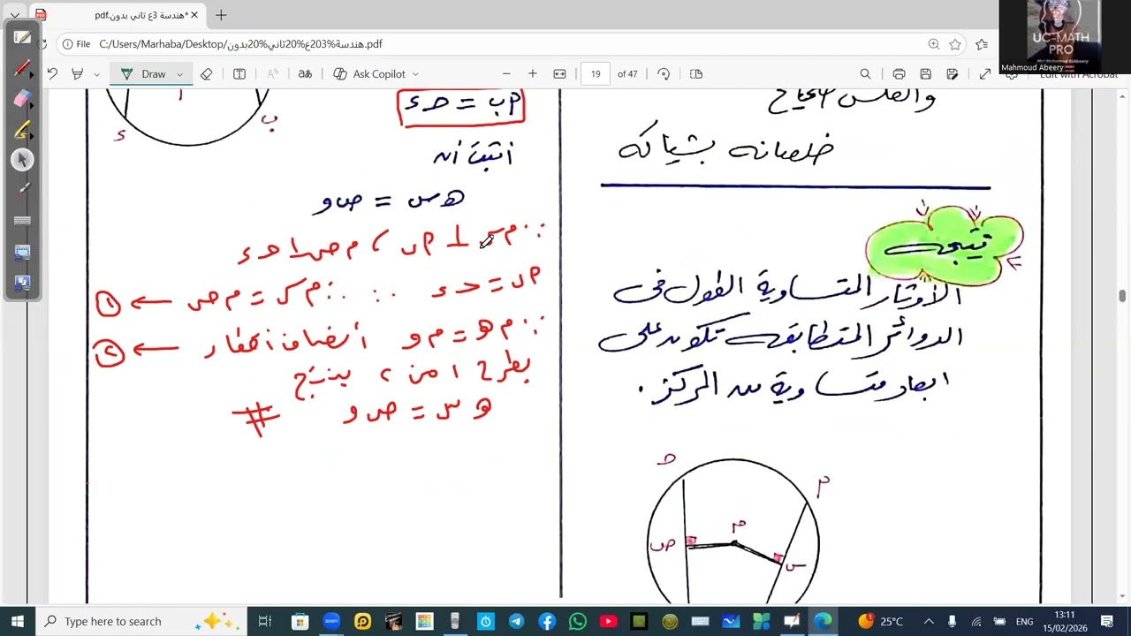Select the Erase tool
Screen dimensions: 1131x636
(207, 74)
